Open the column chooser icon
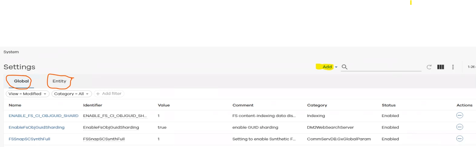476x147 pixels. tap(441, 67)
